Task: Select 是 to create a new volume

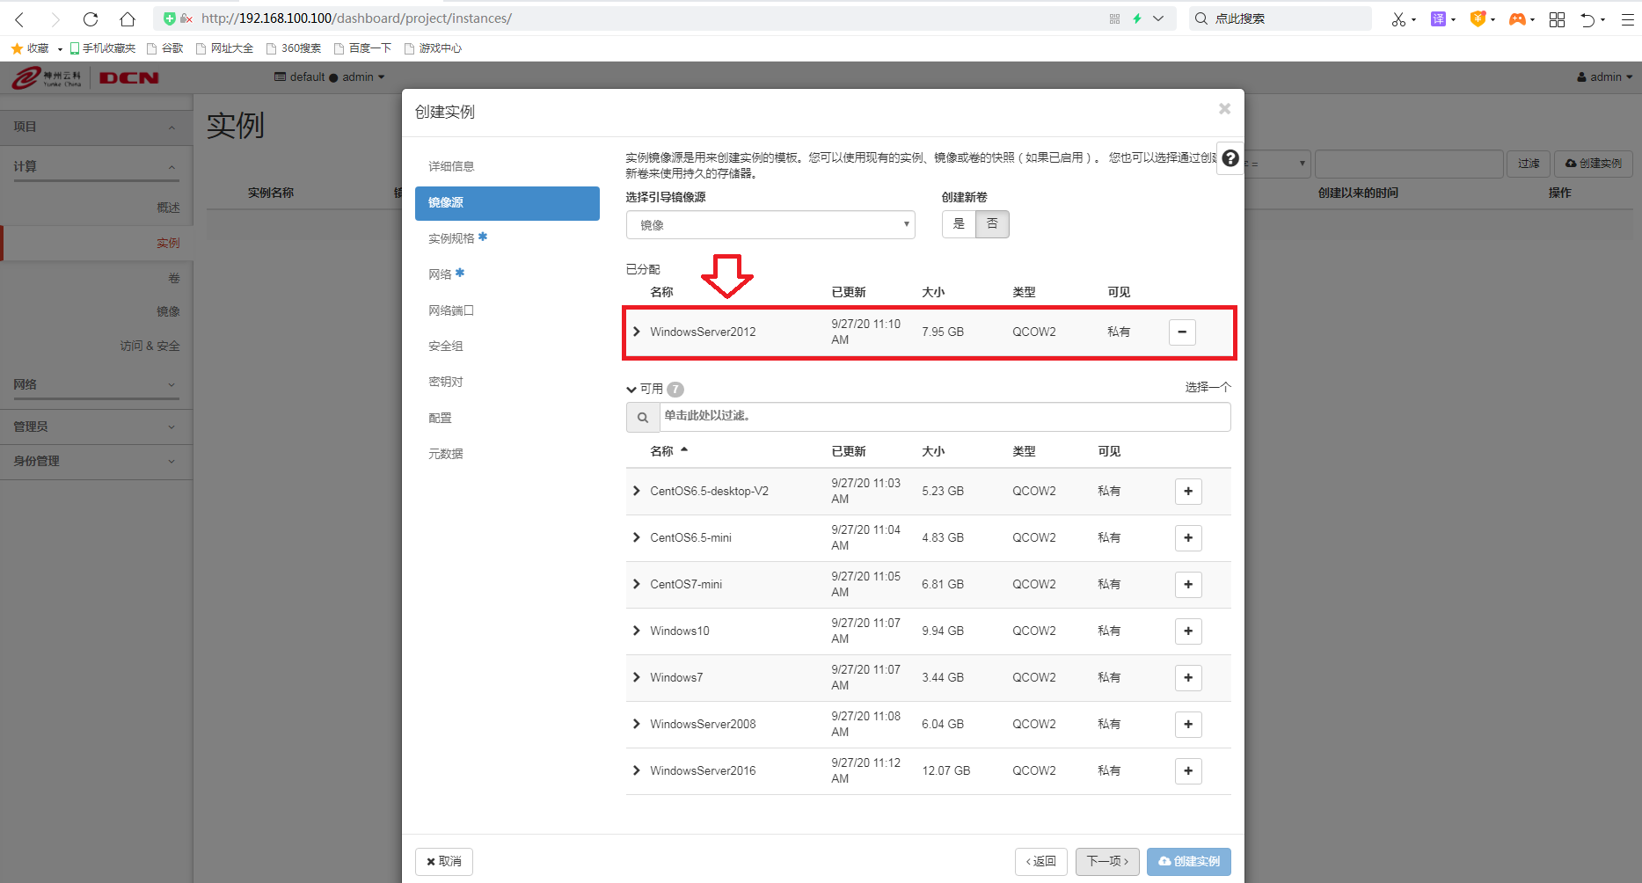Action: [x=958, y=224]
